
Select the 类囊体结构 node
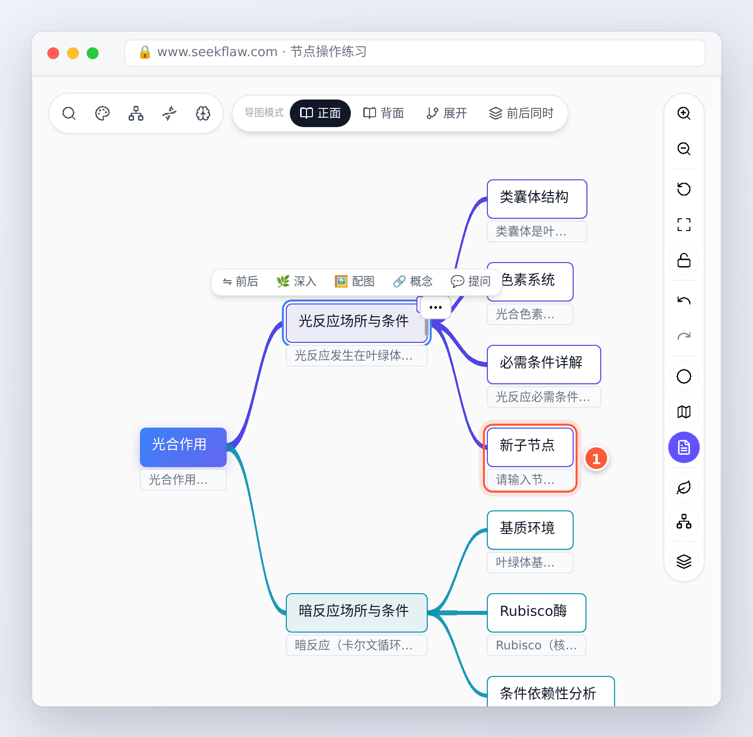[537, 199]
